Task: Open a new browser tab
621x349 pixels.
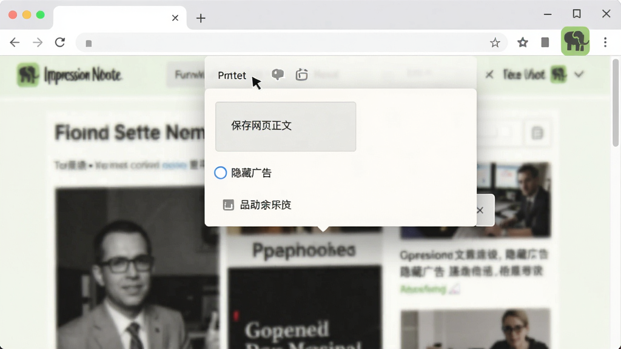Action: tap(201, 18)
